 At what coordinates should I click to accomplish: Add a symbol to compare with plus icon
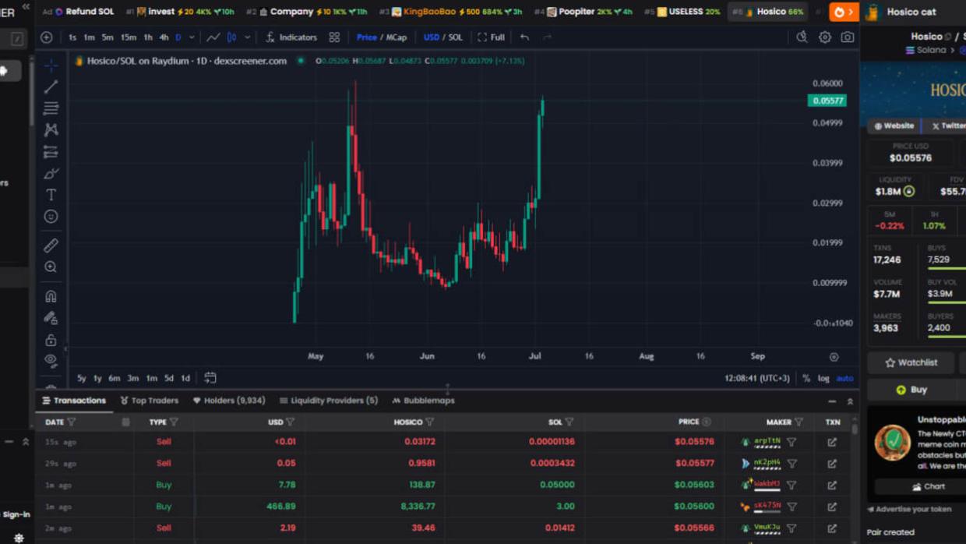point(47,37)
